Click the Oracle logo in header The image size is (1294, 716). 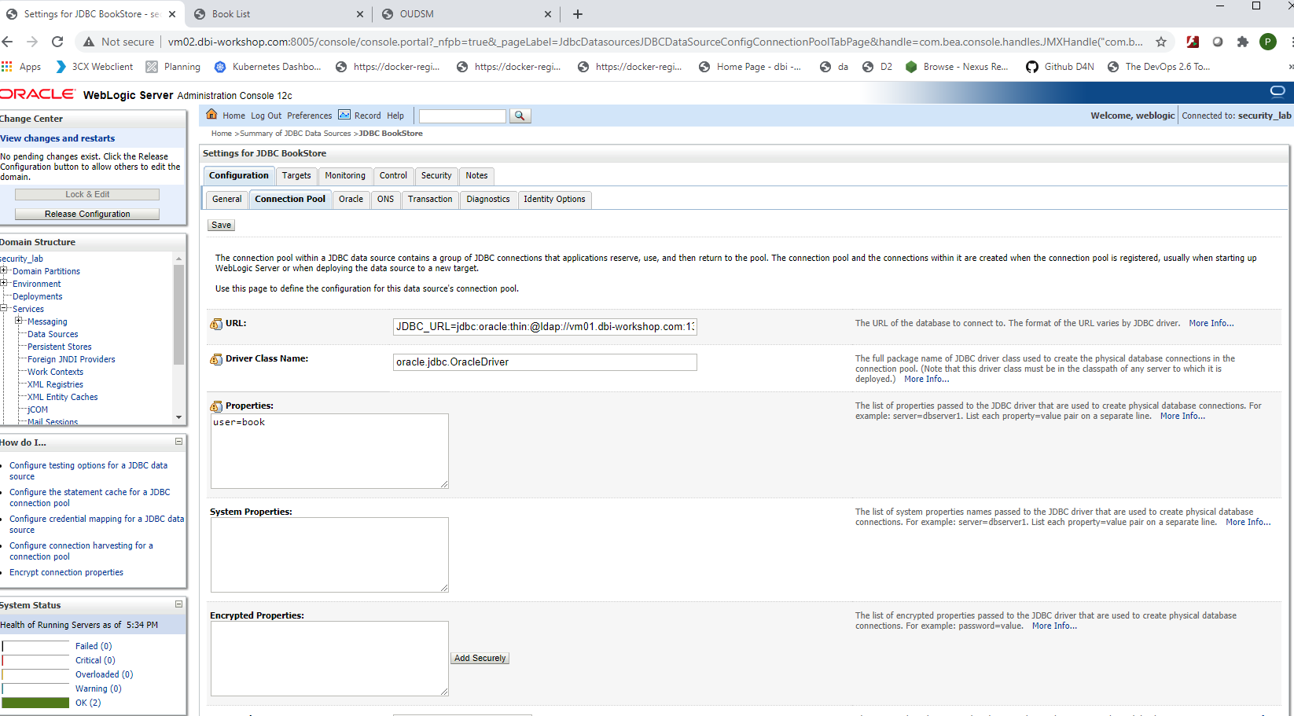[37, 94]
